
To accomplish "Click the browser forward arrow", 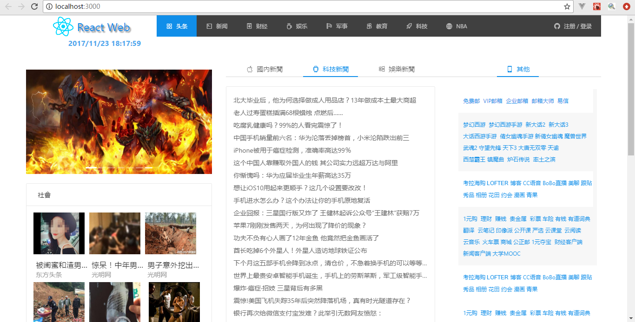I will (x=21, y=6).
